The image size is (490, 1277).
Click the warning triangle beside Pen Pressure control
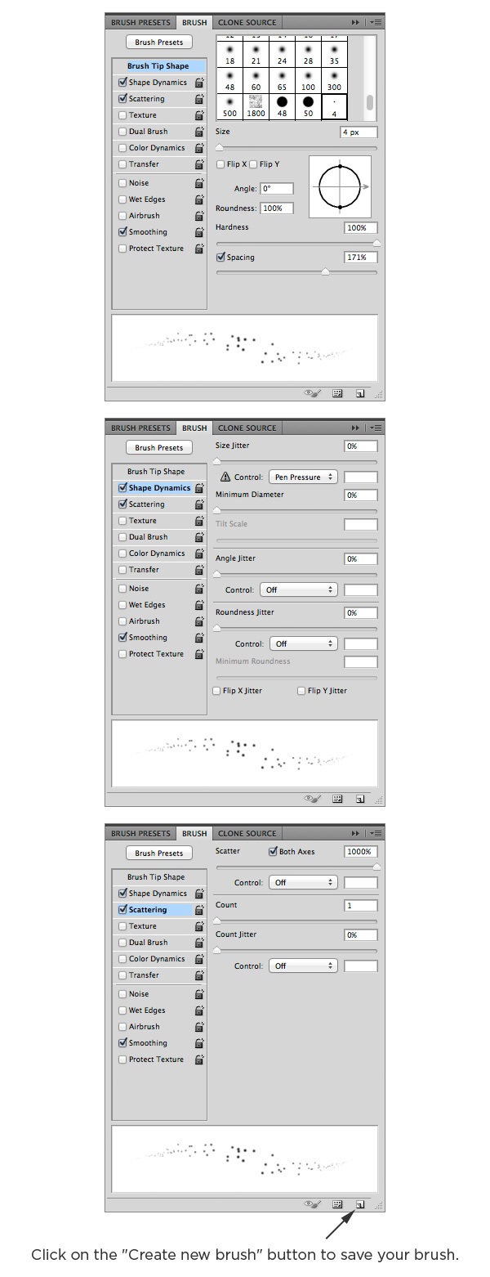[x=225, y=477]
